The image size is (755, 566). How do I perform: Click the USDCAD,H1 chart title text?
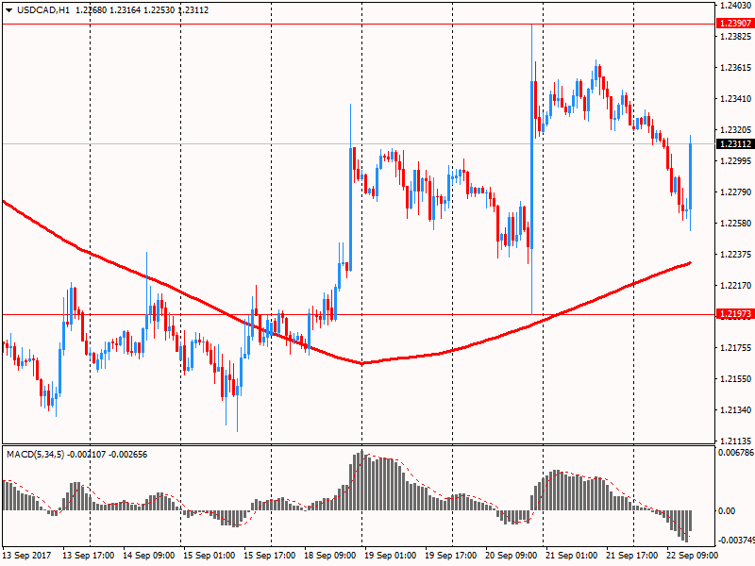[43, 10]
